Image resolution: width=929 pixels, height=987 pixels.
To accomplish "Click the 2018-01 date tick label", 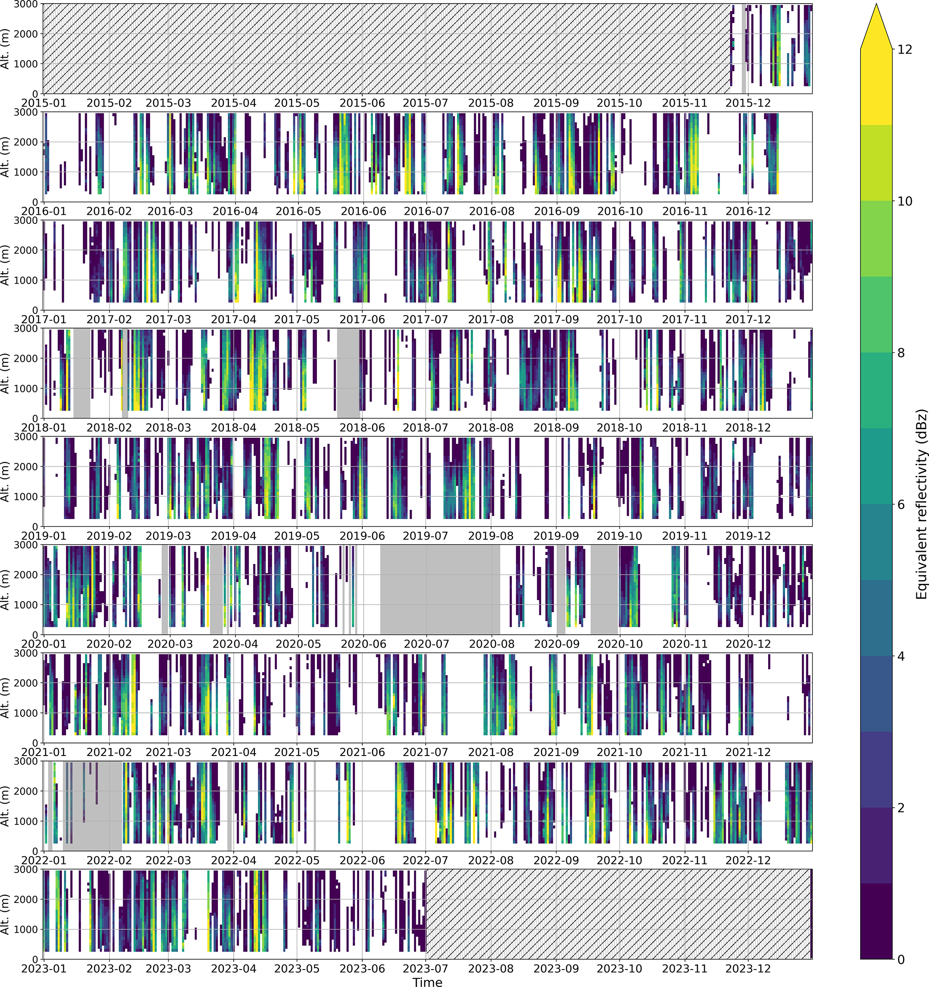I will tap(44, 428).
